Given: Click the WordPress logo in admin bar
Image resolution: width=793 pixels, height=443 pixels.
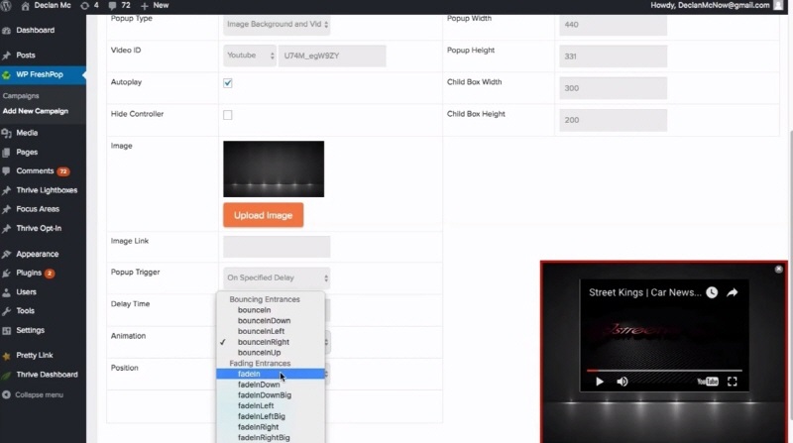Looking at the screenshot, I should [x=6, y=6].
